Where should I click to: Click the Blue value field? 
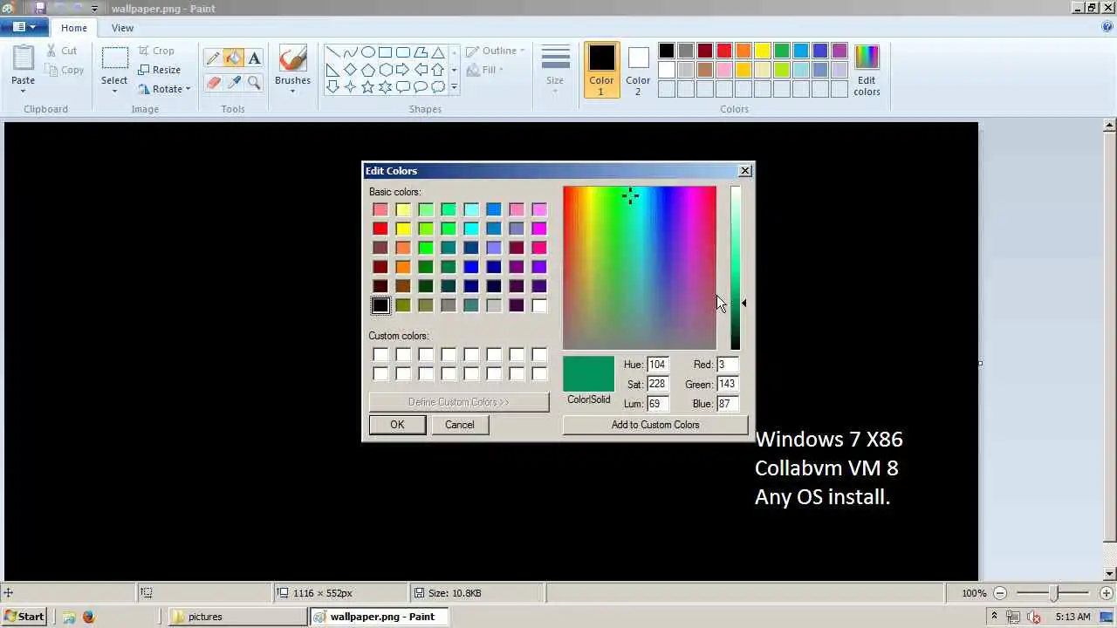coord(728,403)
